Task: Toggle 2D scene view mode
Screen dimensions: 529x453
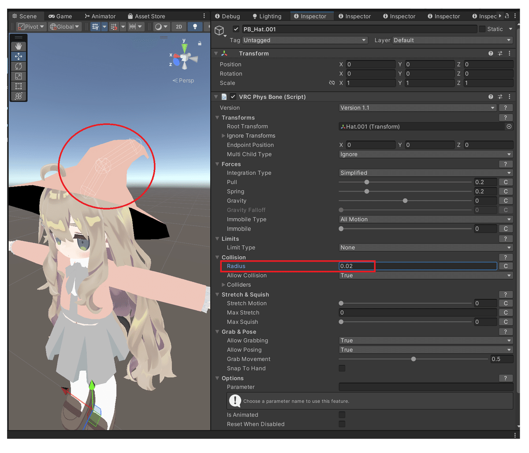Action: 179,26
